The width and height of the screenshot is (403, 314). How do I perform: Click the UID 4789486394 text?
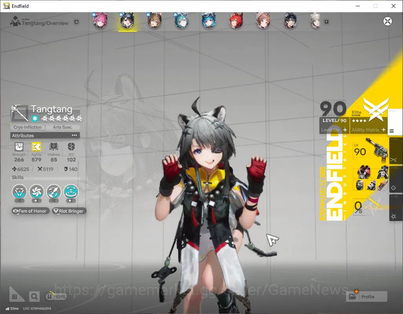pyautogui.click(x=37, y=309)
